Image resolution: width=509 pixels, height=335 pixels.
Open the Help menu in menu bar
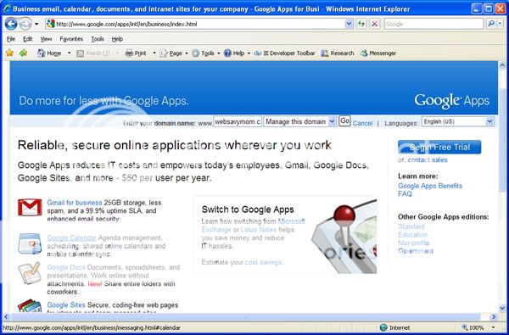[x=117, y=39]
